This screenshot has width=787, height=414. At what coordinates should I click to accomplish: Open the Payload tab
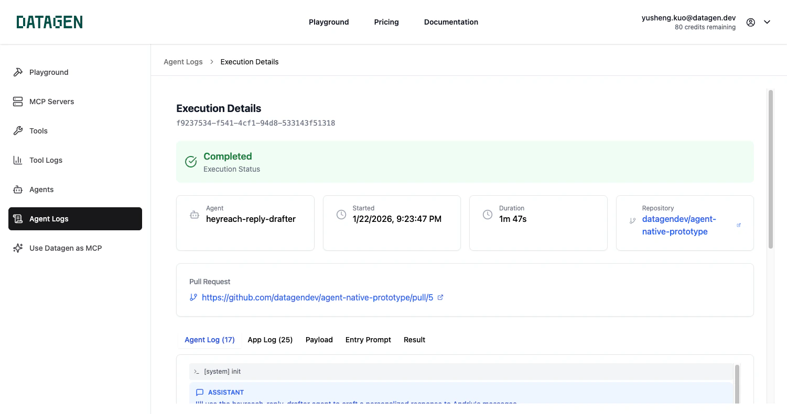[x=319, y=340]
